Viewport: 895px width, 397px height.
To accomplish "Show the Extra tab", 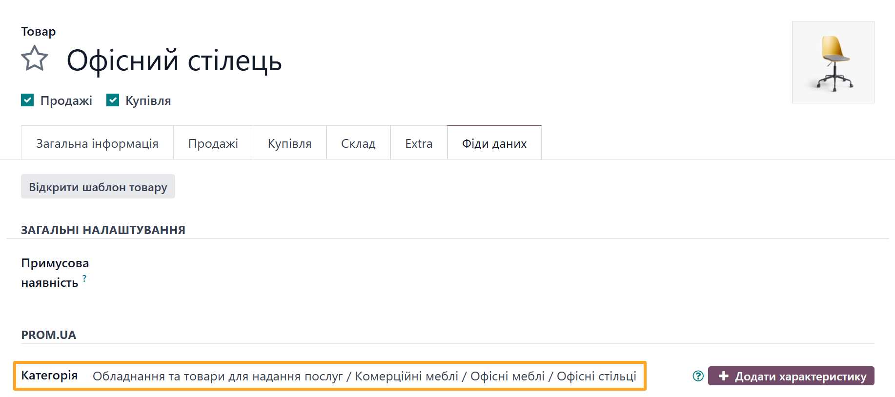I will (419, 143).
